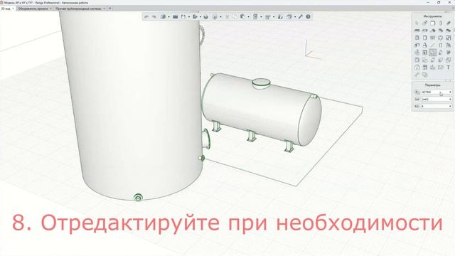Open the dropdown arrow beside the Save icon
The width and height of the screenshot is (455, 256).
click(189, 17)
